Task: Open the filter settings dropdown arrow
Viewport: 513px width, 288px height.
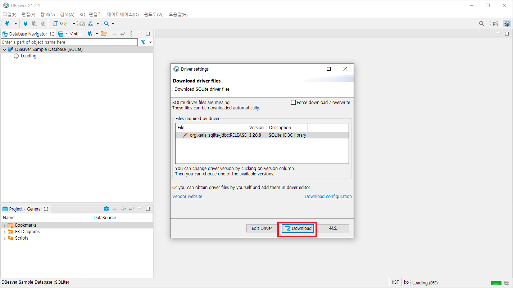Action: pos(151,42)
